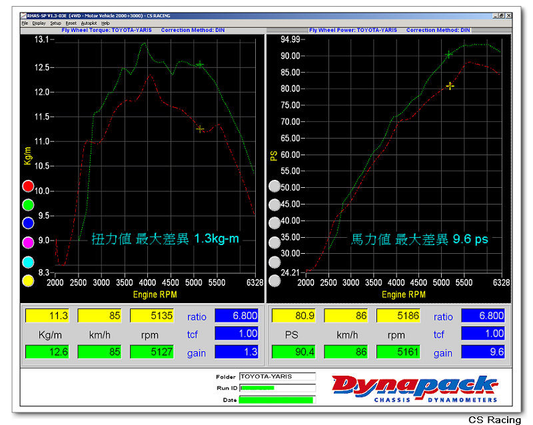Screen dimensions: 533x425
Task: Click the PS axis label on power graph
Action: coord(274,156)
